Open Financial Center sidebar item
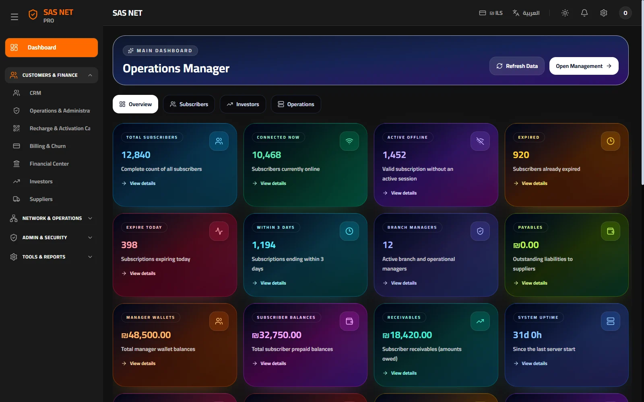 coord(52,164)
